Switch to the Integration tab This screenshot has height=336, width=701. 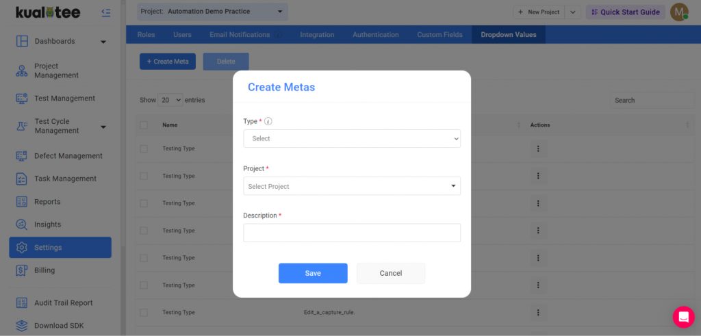[x=317, y=35]
